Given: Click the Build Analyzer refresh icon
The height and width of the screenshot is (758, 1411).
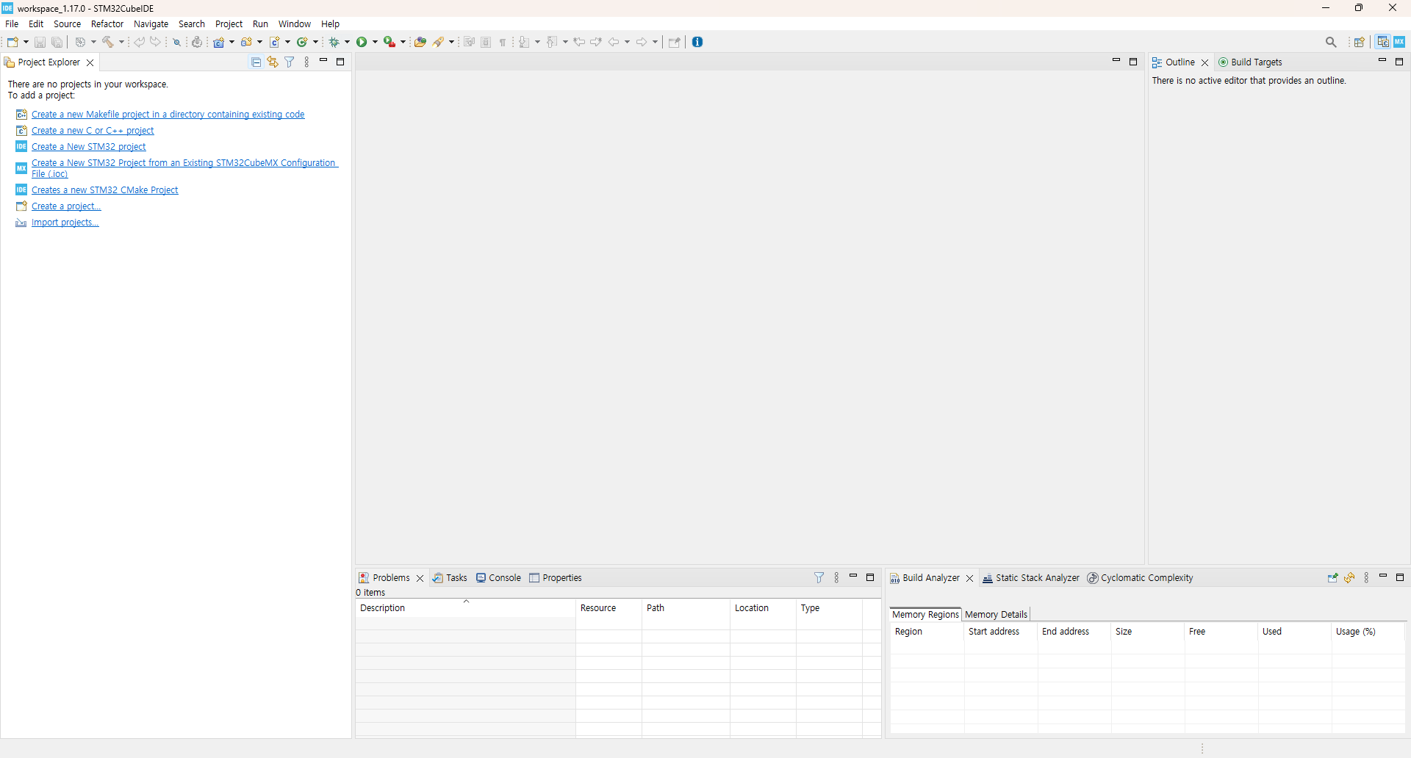Looking at the screenshot, I should [x=1349, y=578].
